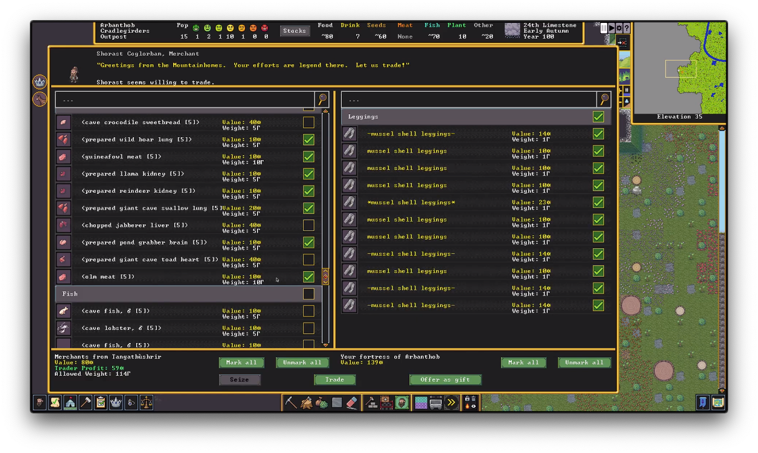Click the Trade button

[335, 379]
